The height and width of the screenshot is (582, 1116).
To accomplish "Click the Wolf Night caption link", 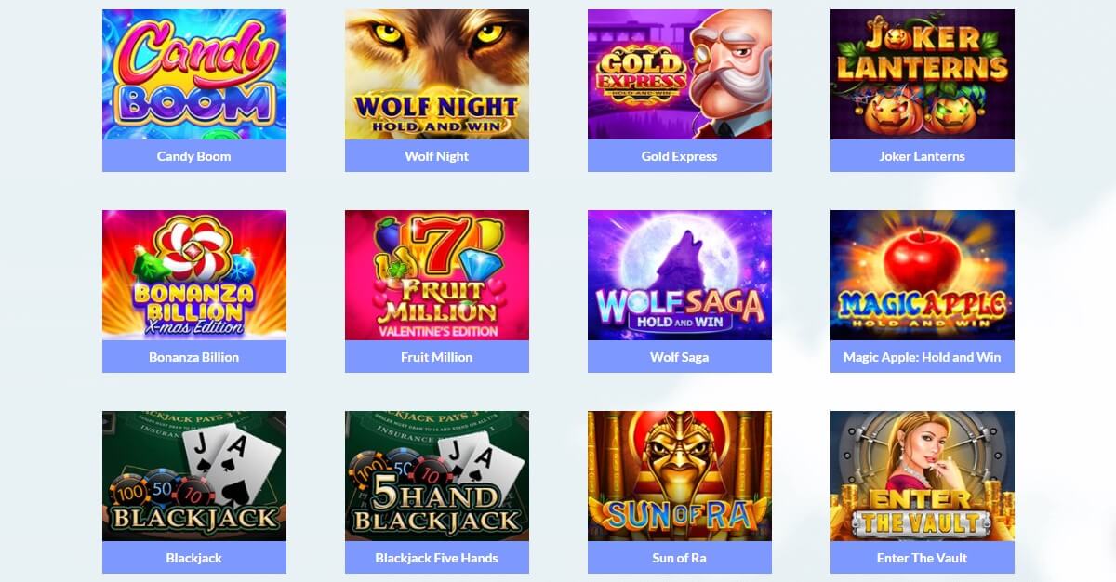I will click(x=437, y=156).
